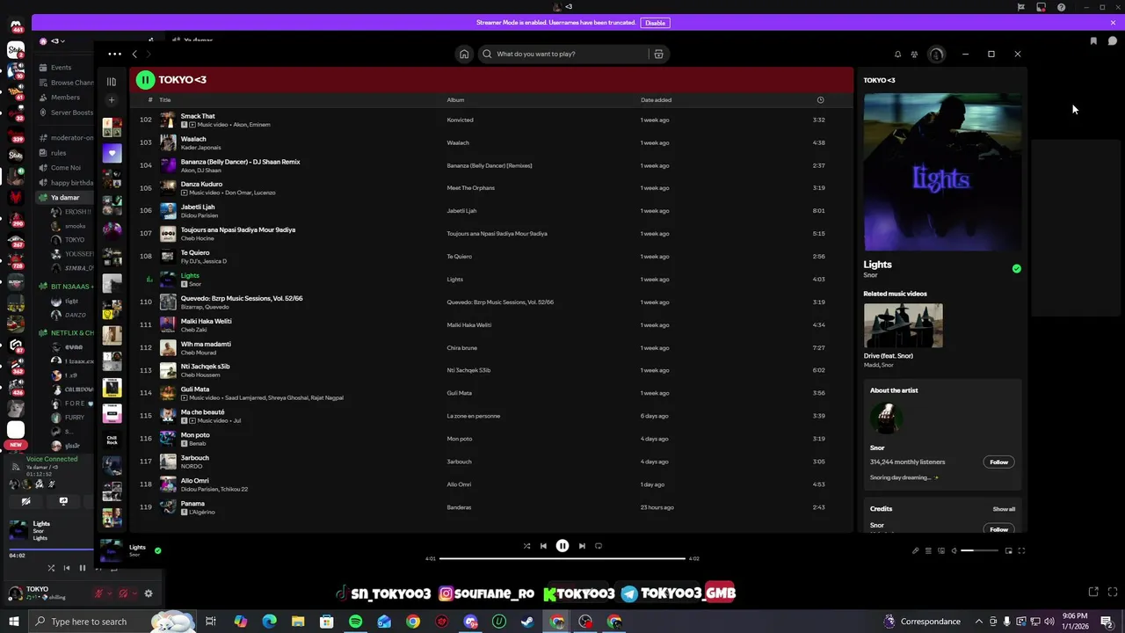Open Liked Songs purple heart playlist

[x=112, y=153]
